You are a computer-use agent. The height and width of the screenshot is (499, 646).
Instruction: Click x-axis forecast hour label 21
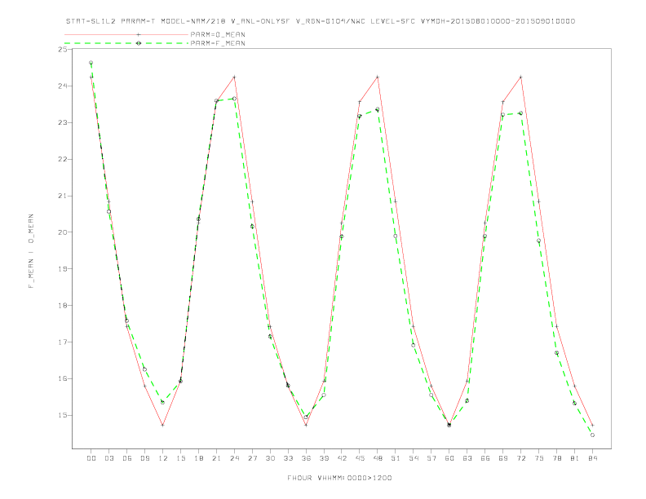pyautogui.click(x=216, y=458)
